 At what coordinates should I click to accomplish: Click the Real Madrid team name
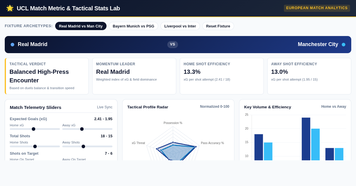pos(33,44)
